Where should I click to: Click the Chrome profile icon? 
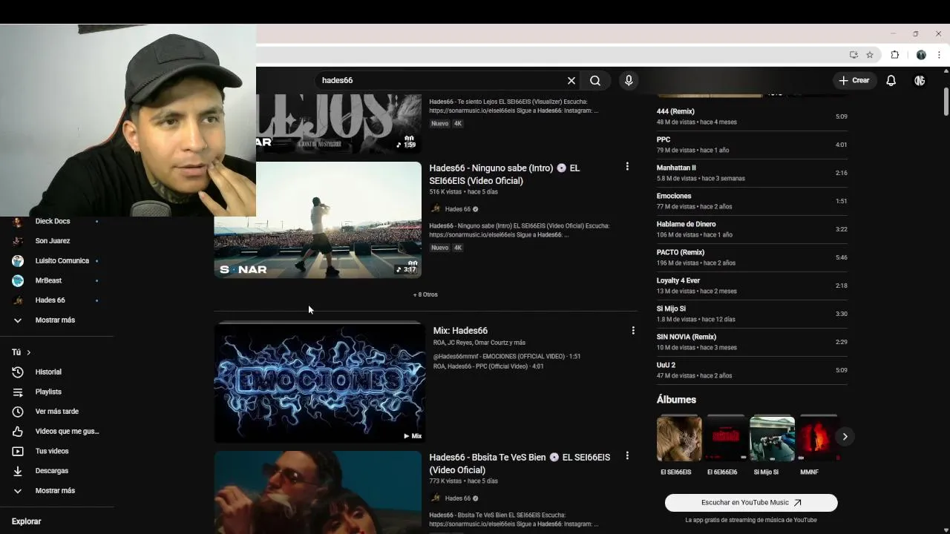[921, 55]
